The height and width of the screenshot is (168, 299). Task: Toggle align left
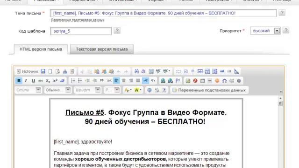click(116, 81)
